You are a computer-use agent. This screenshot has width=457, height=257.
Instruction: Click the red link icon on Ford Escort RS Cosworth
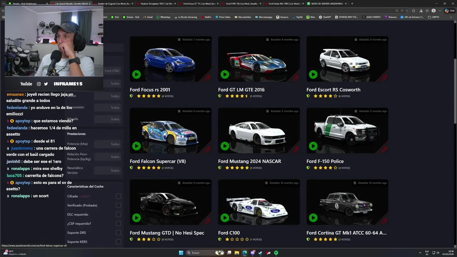pyautogui.click(x=384, y=77)
